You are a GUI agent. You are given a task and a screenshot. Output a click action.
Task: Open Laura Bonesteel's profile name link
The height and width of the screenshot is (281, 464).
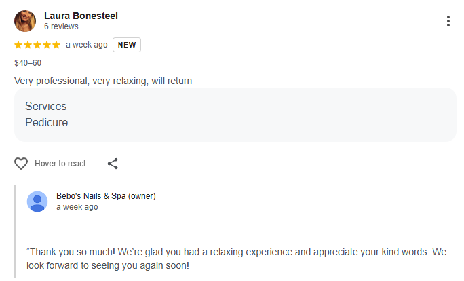pyautogui.click(x=81, y=16)
